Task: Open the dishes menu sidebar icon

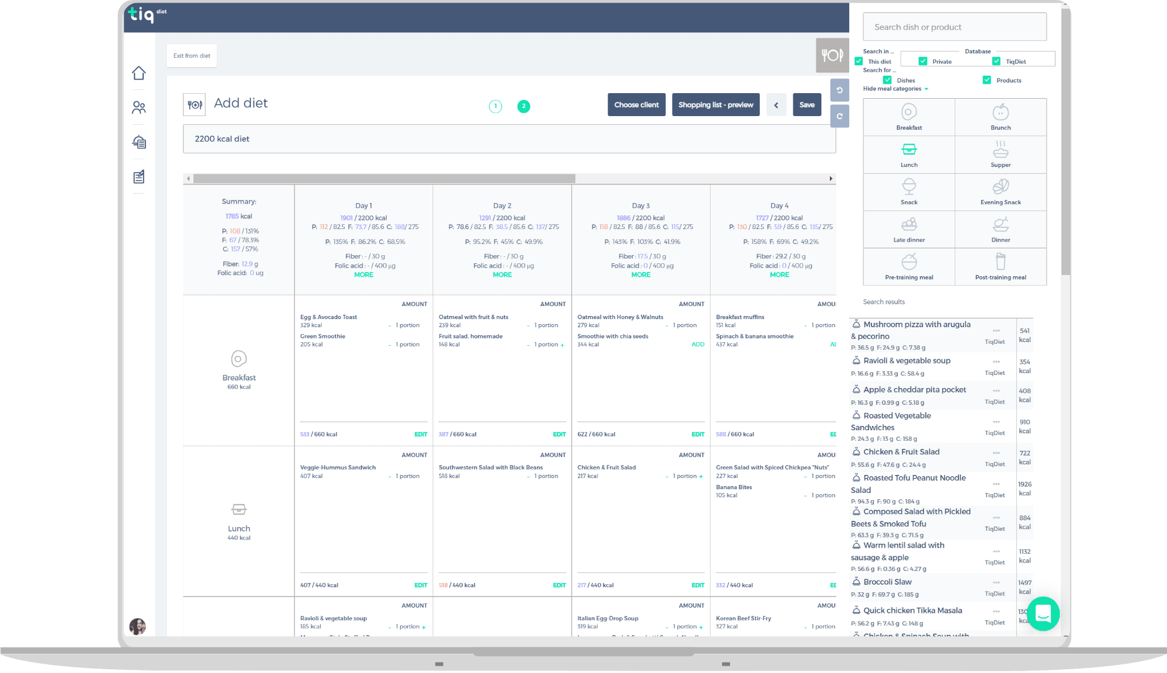Action: pos(138,142)
